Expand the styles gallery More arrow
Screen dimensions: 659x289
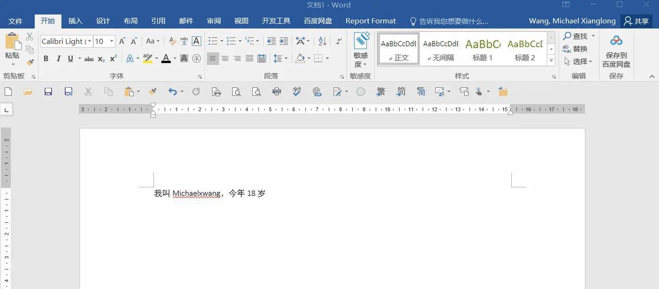point(551,60)
